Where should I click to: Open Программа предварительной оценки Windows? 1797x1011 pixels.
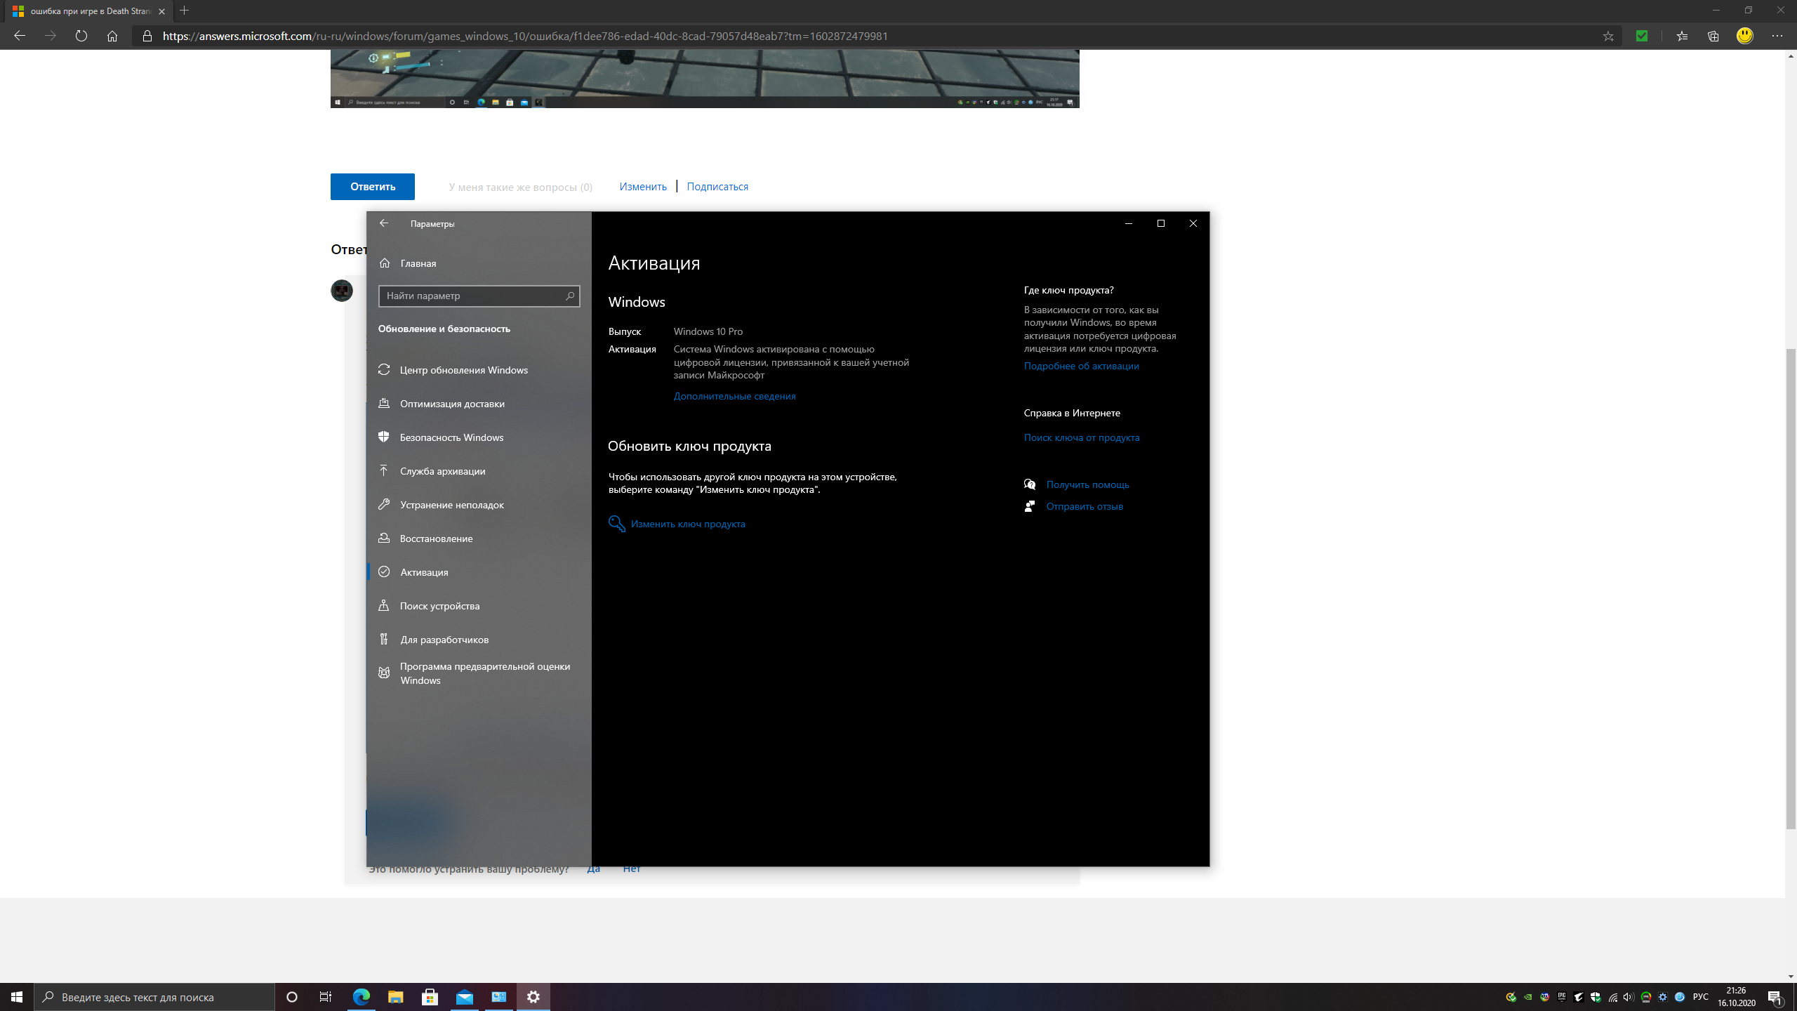[479, 673]
